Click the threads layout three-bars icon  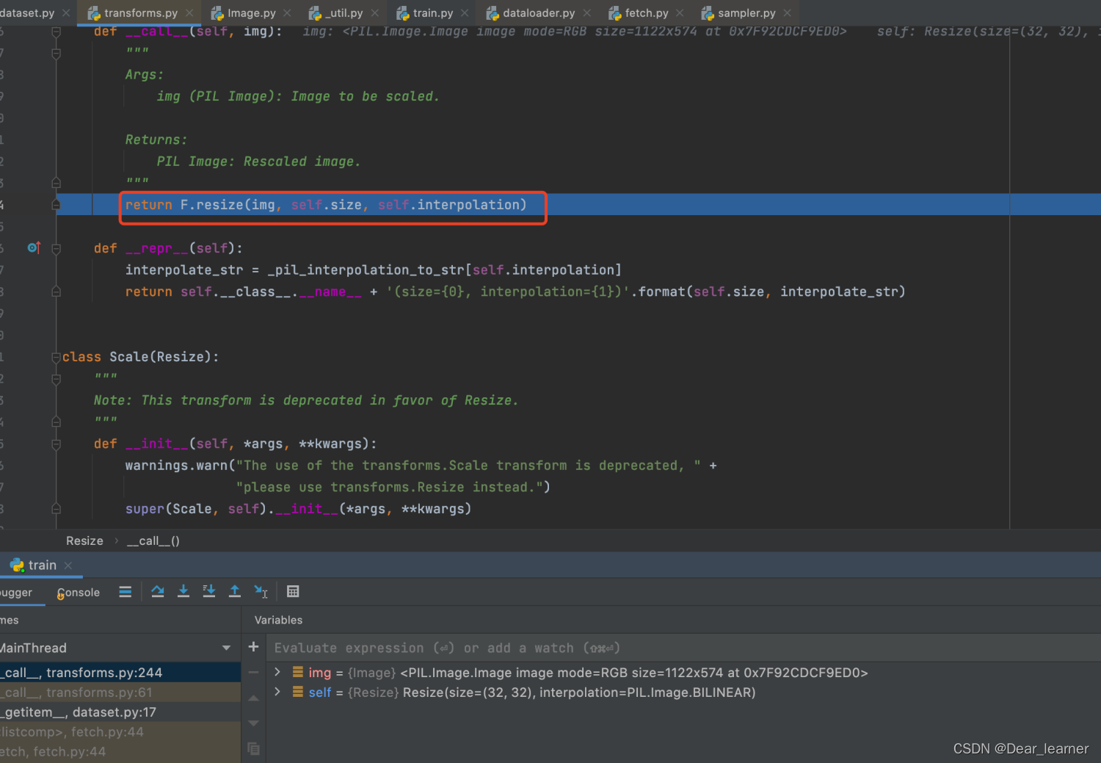click(126, 591)
